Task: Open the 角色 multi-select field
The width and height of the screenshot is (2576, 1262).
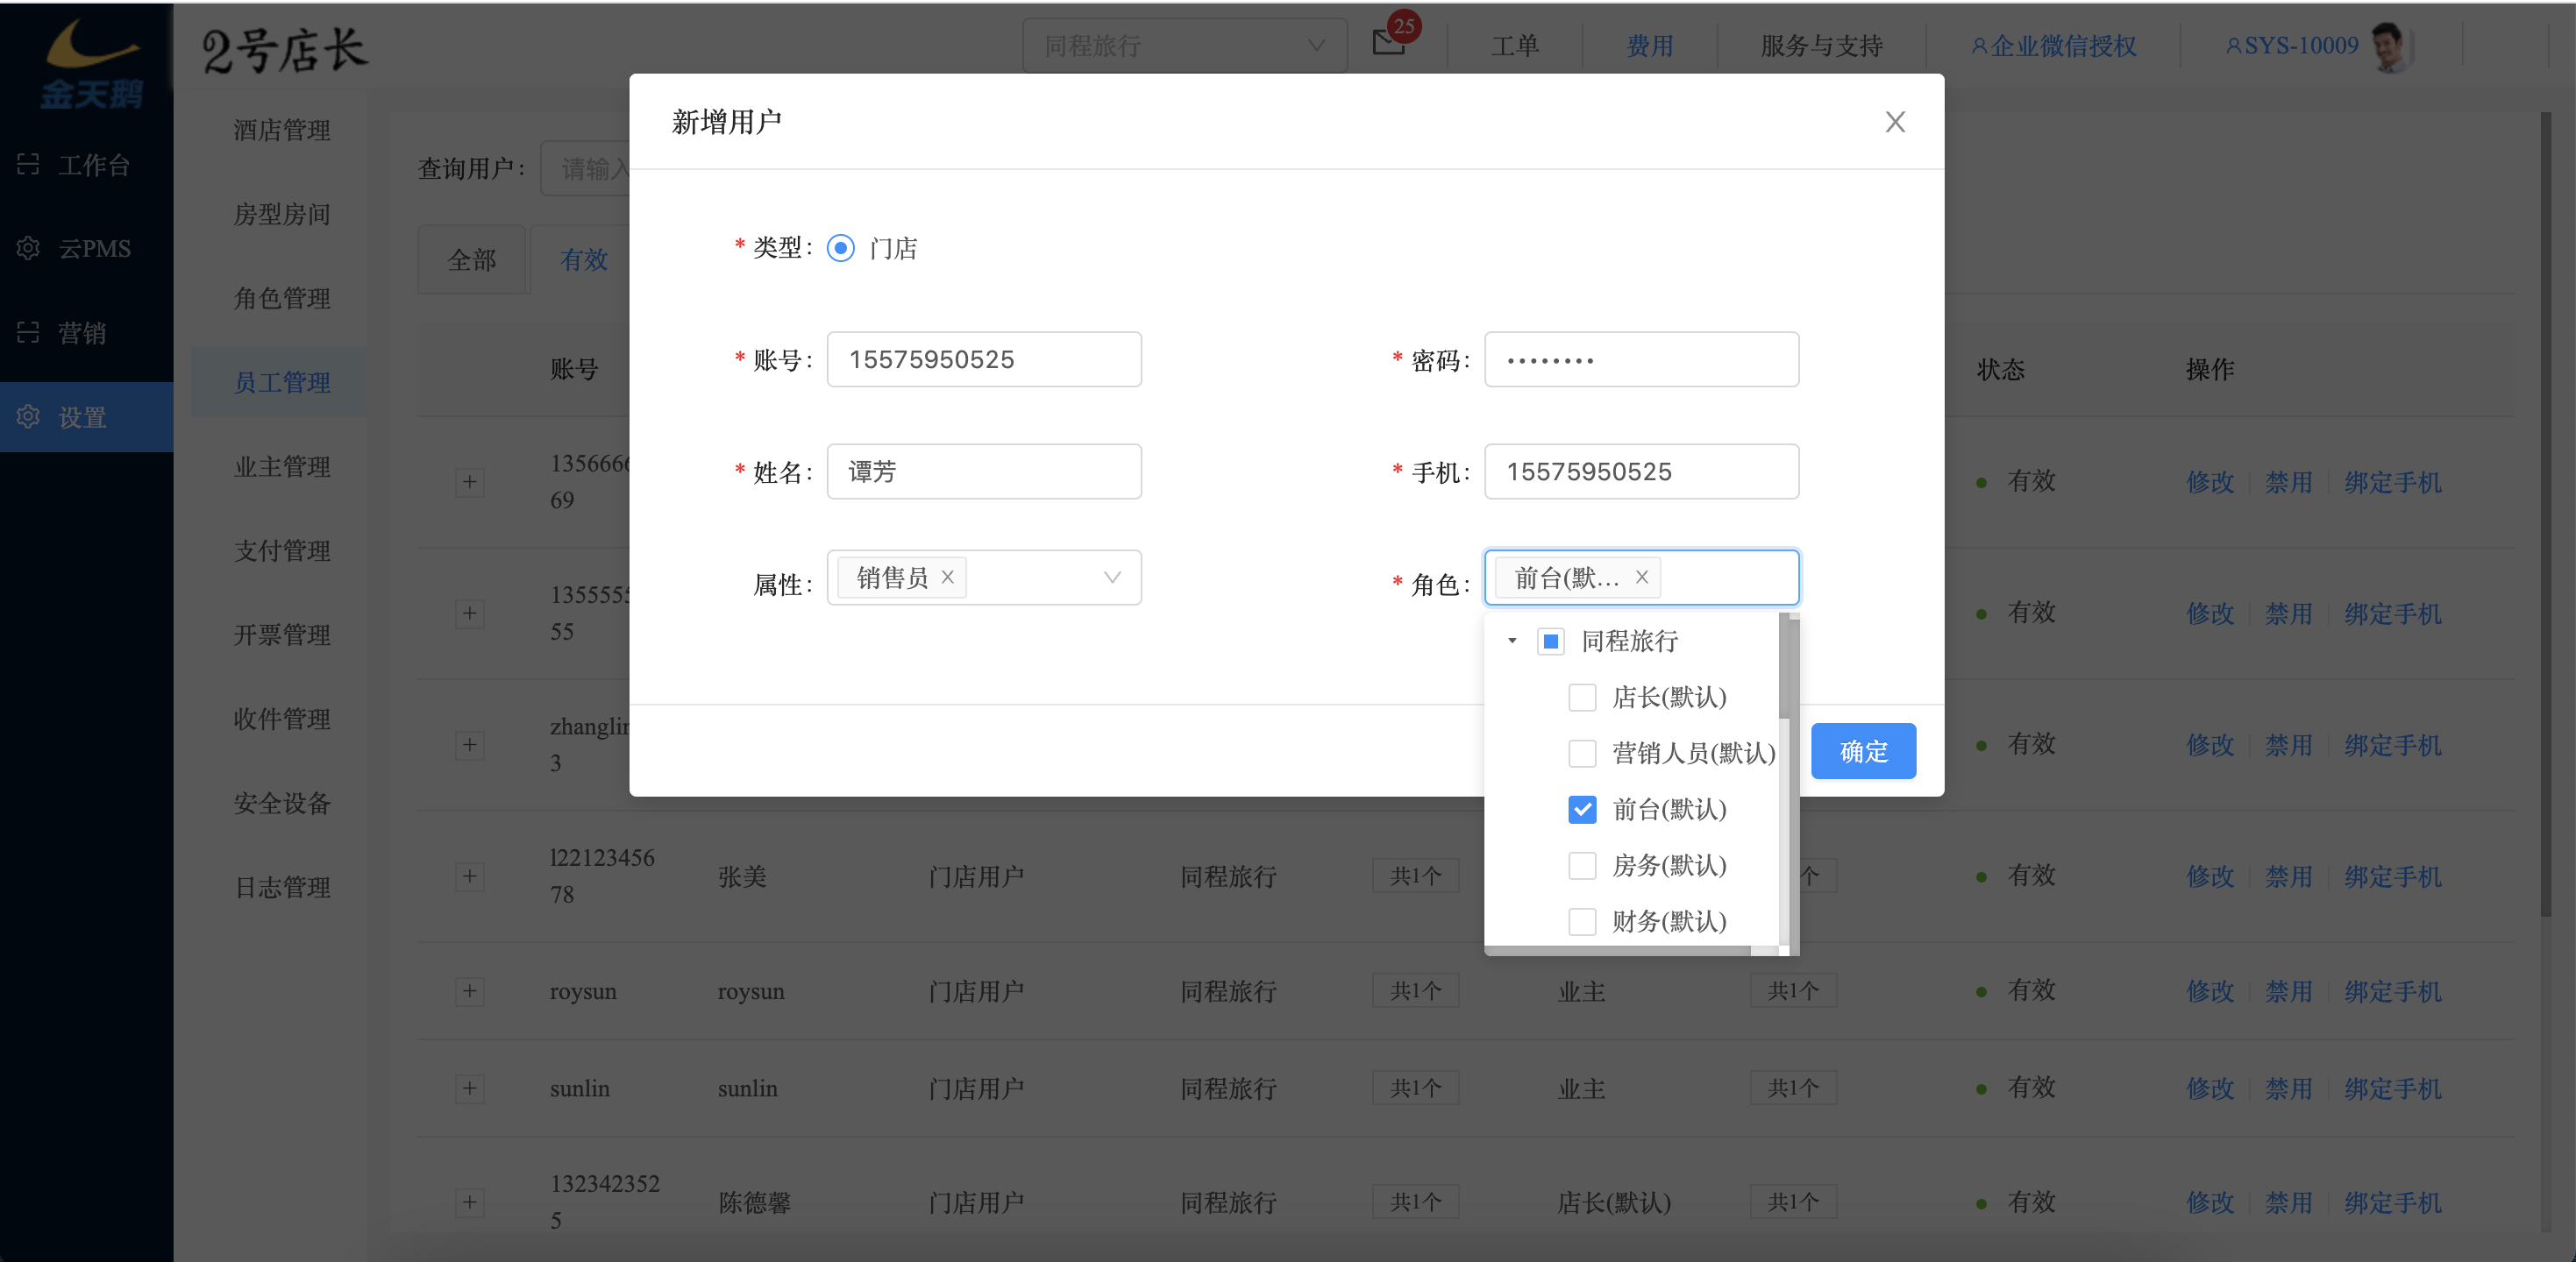Action: 1641,578
